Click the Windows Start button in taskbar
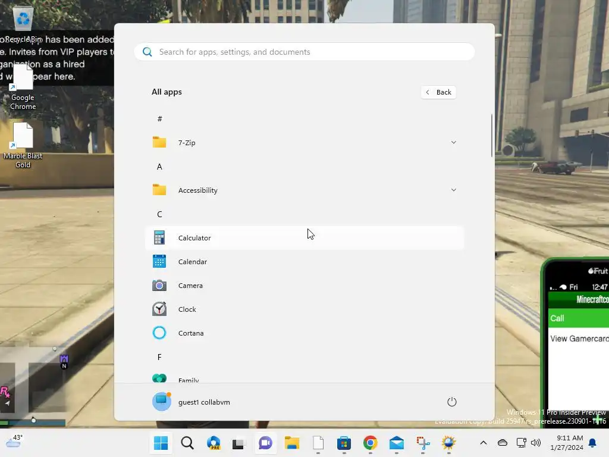Viewport: 609px width, 457px height. tap(161, 443)
